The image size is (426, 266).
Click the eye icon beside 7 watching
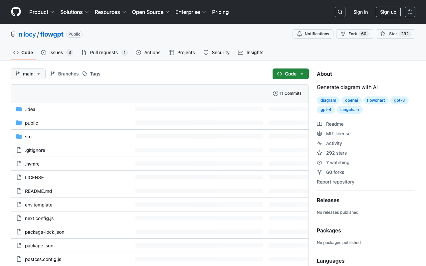pos(319,163)
